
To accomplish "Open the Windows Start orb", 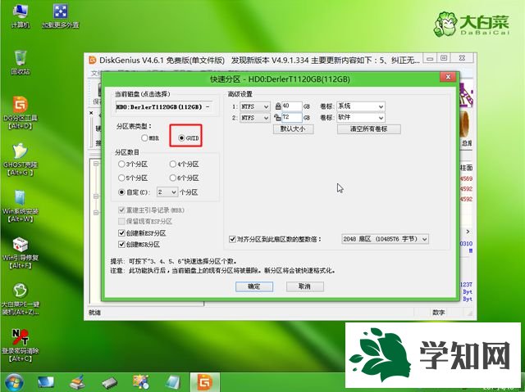I will pos(15,382).
